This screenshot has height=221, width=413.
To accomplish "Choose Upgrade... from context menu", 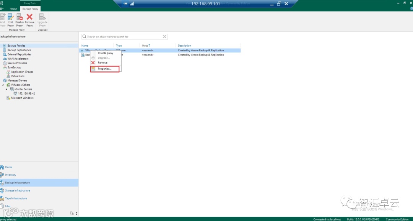I will pos(104,58).
